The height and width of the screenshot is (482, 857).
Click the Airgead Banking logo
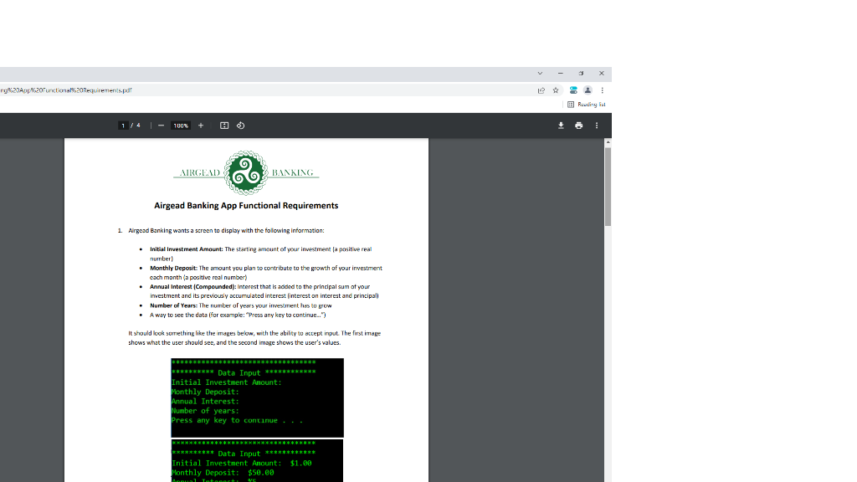(246, 172)
